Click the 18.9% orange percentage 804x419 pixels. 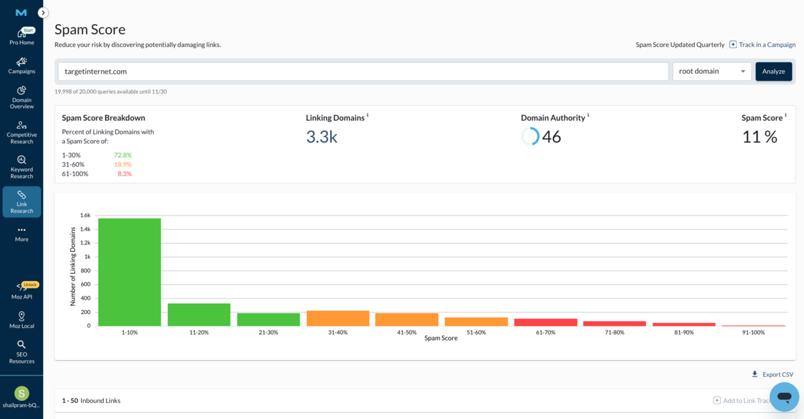pos(123,165)
